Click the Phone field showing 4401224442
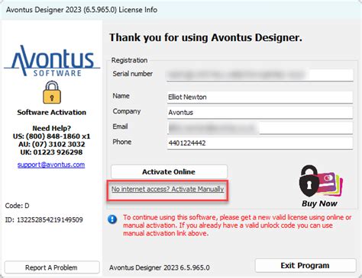 point(260,143)
